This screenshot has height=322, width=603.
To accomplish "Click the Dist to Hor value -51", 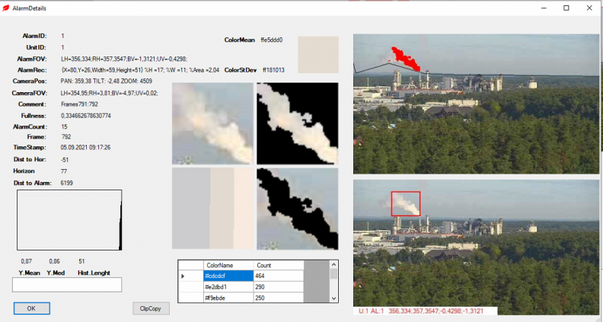I will (x=65, y=159).
